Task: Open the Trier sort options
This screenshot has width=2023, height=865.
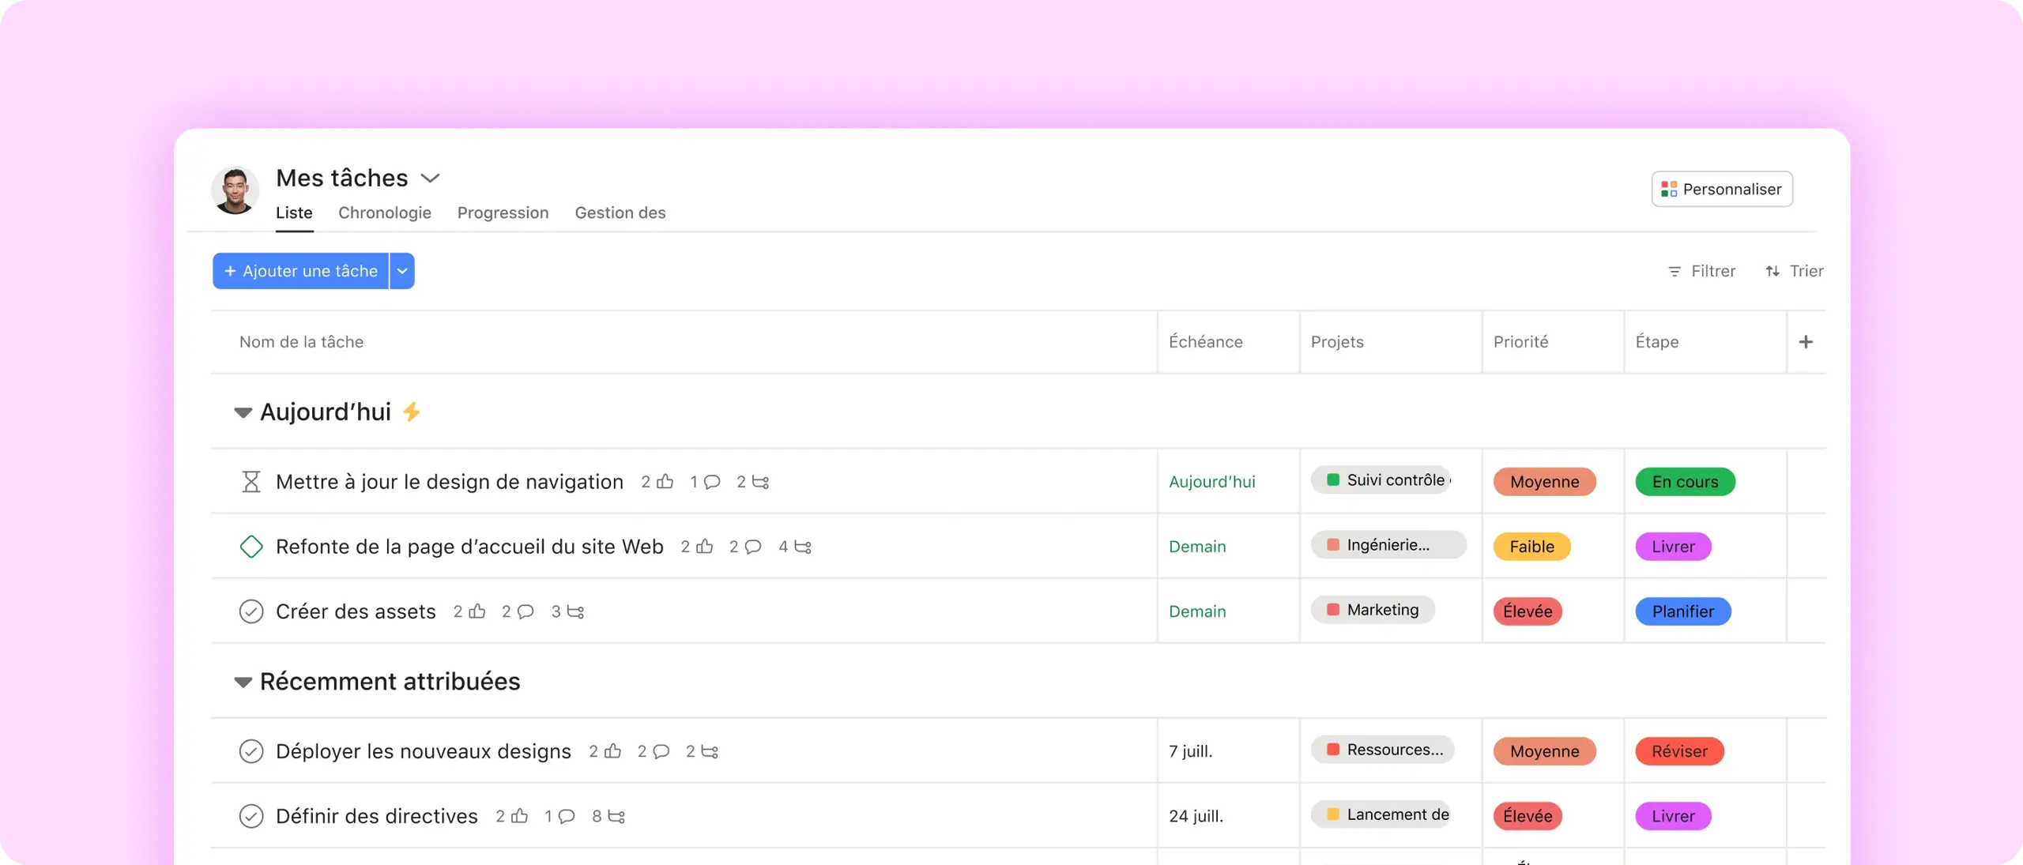Action: 1795,271
